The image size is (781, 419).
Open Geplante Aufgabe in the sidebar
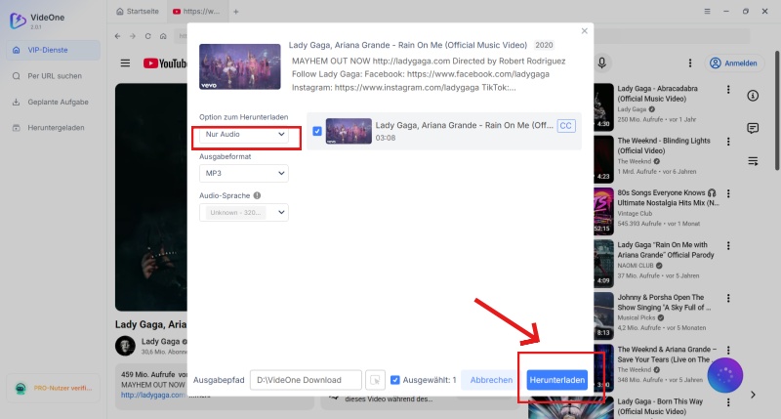54,103
